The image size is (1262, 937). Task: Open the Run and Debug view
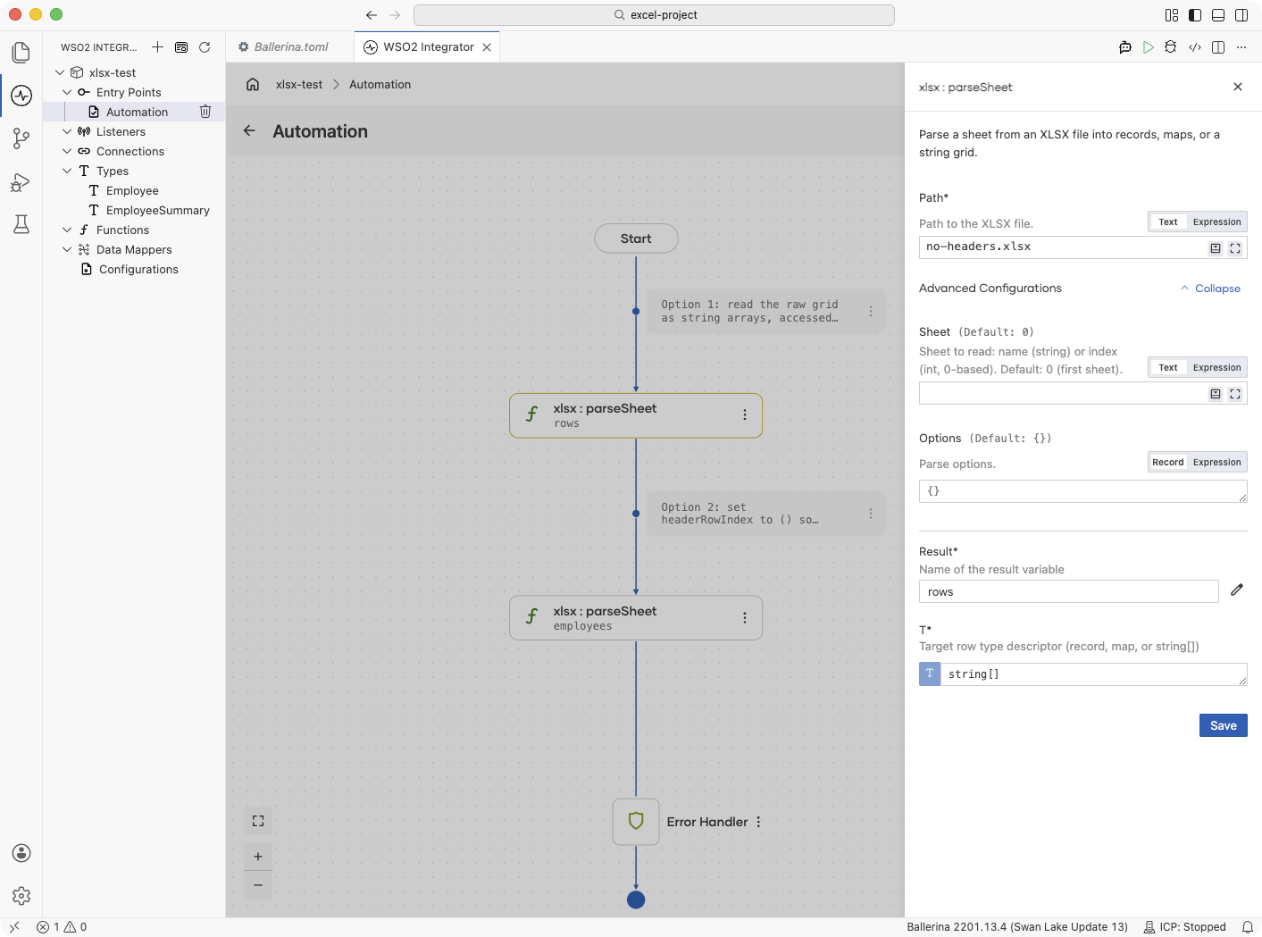(x=21, y=182)
